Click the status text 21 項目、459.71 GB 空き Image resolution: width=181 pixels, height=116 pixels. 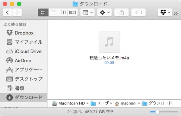pyautogui.click(x=91, y=112)
